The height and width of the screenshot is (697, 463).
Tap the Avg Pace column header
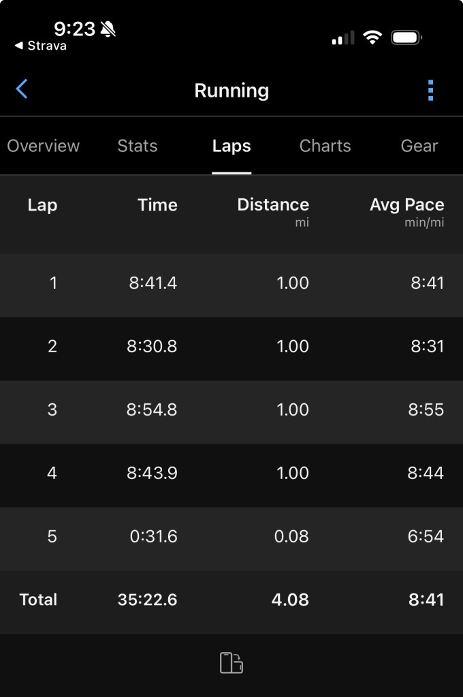click(x=406, y=205)
